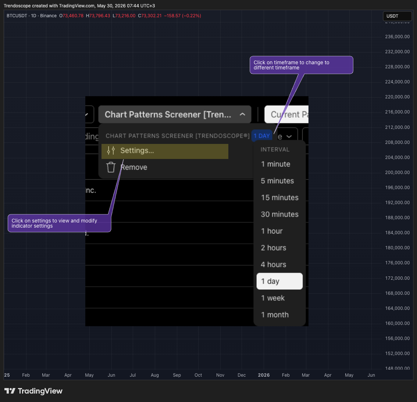Select 4 hours interval
The image size is (417, 402).
tap(279, 264)
